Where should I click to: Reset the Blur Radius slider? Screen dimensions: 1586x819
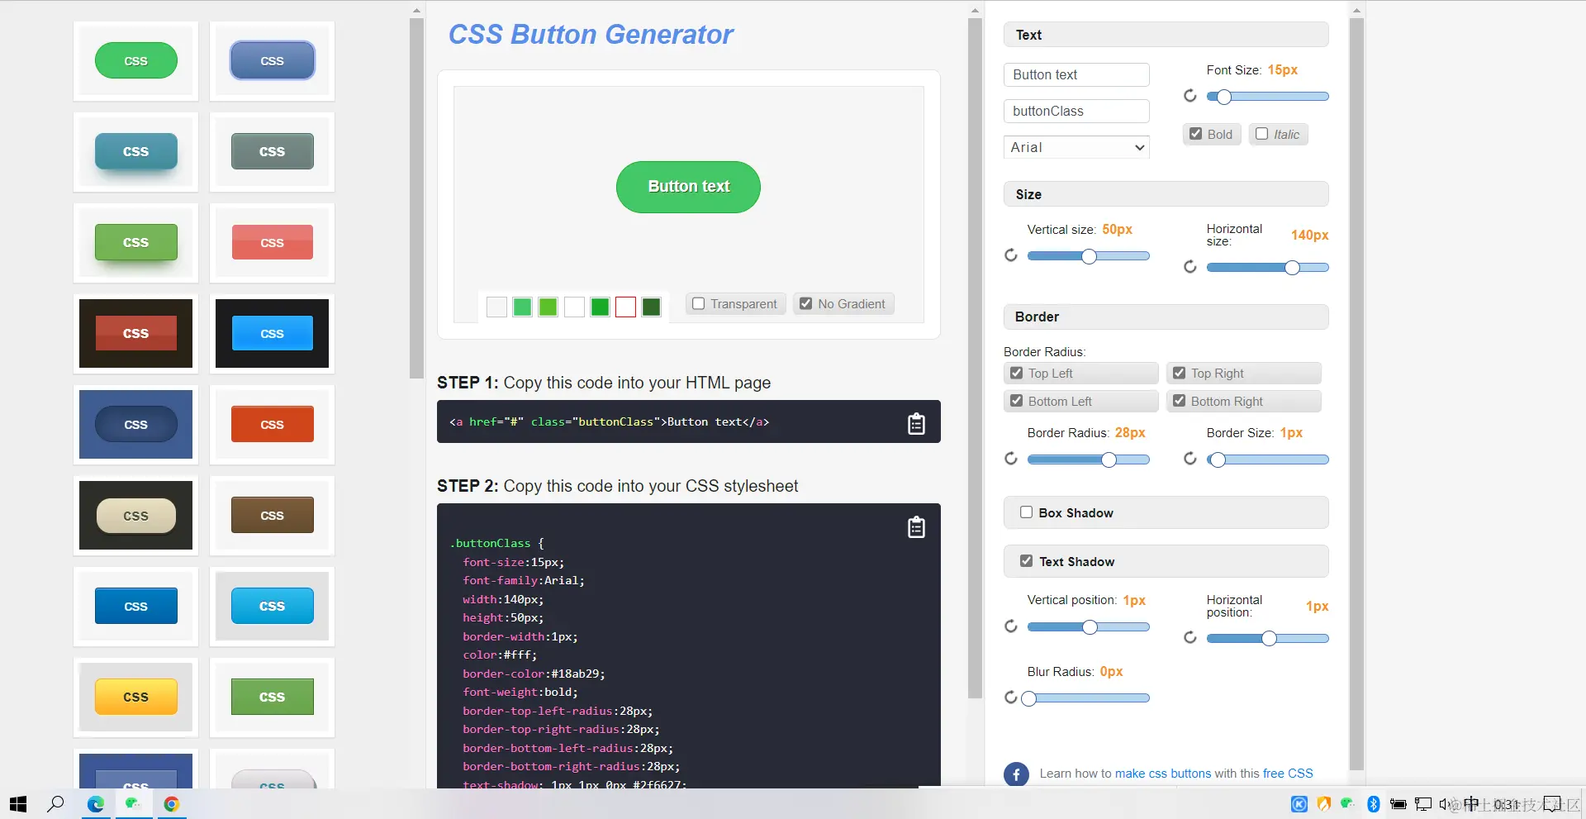[1010, 698]
